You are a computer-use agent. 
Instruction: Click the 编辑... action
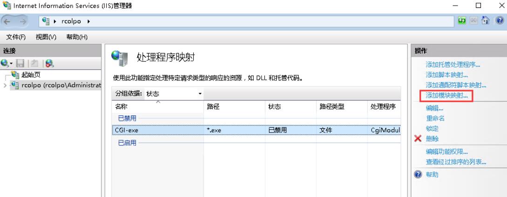(434, 109)
